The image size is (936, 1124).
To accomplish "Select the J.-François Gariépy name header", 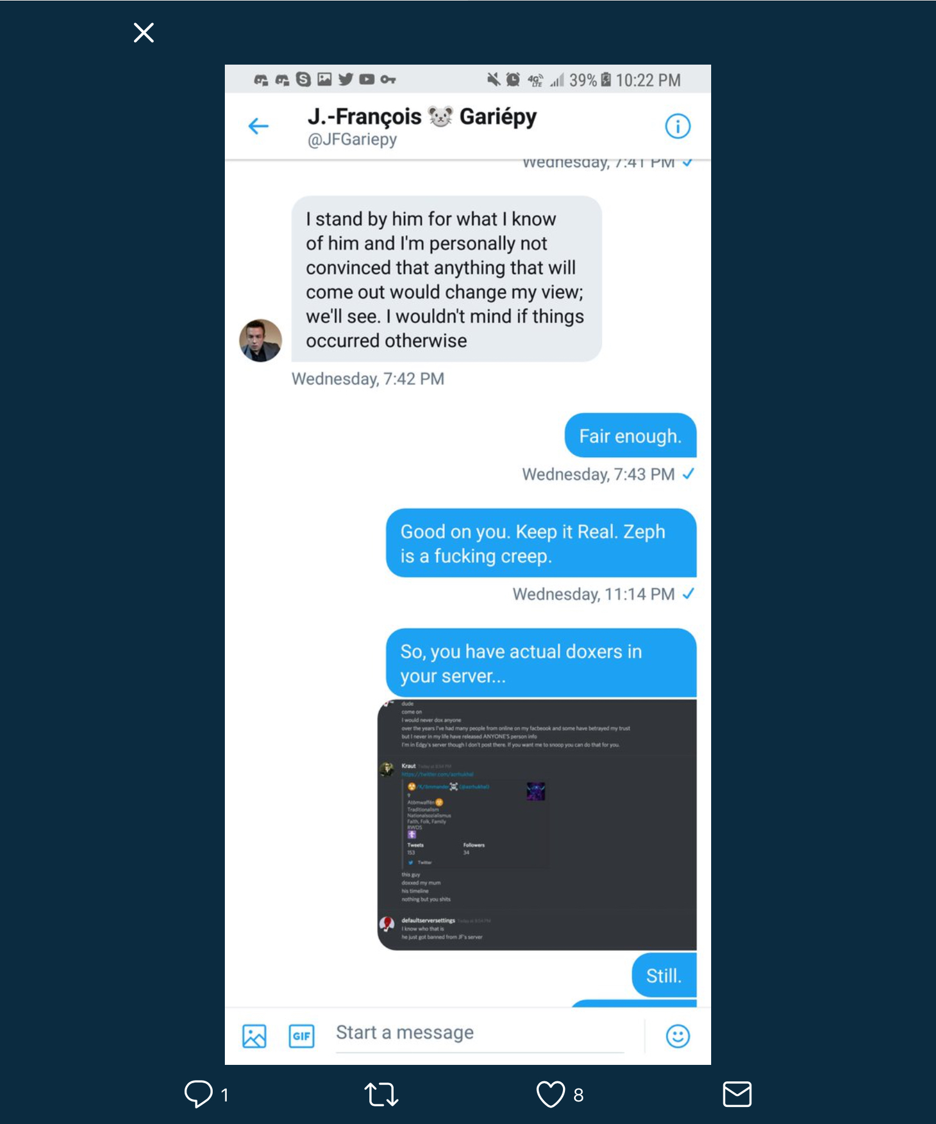I will 422,116.
